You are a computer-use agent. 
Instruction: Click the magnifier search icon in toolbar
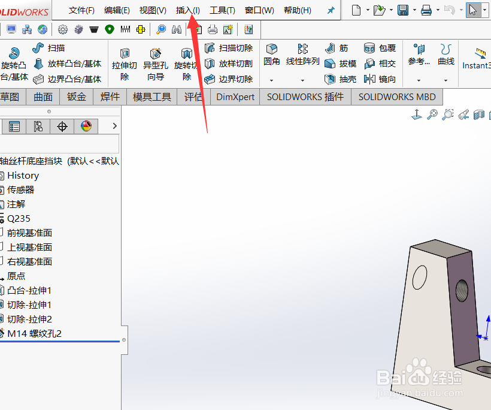(x=161, y=29)
